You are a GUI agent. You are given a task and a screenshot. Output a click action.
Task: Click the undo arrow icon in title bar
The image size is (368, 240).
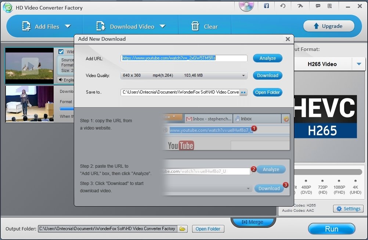tap(283, 6)
